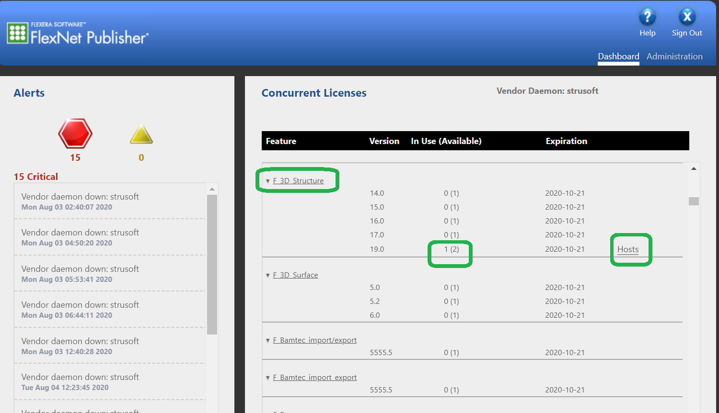719x413 pixels.
Task: Click version 17.0 of F_3D_Structure
Action: (377, 235)
